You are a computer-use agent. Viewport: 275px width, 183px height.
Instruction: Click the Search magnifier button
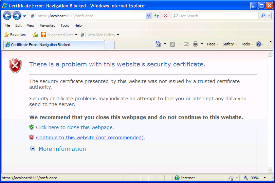(x=263, y=16)
